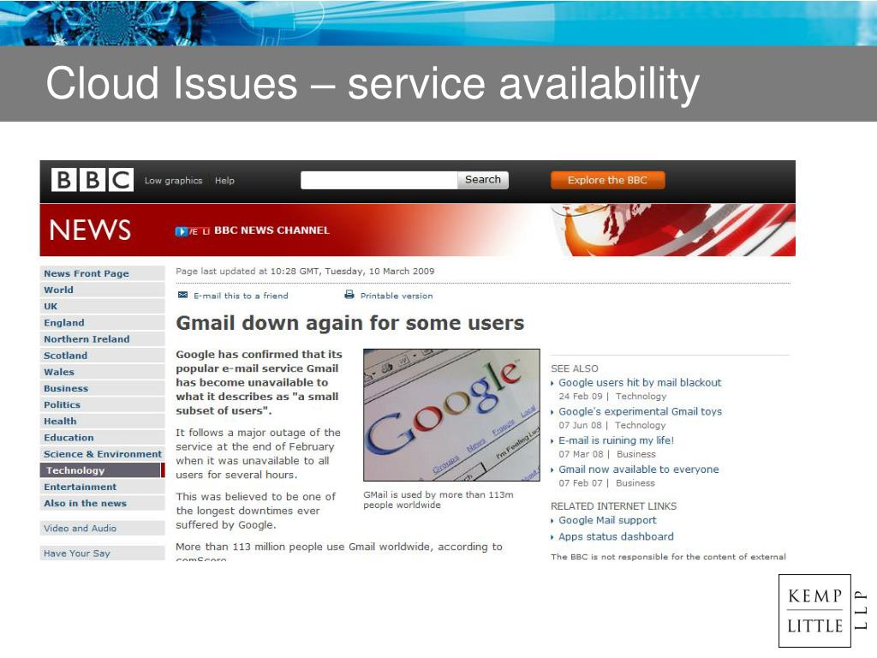Open the Scotland news section
This screenshot has height=658, width=877.
pos(103,356)
